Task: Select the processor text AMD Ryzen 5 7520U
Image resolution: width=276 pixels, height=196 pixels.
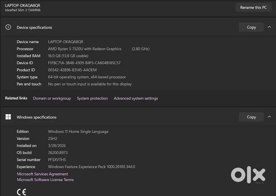Action: [65, 49]
